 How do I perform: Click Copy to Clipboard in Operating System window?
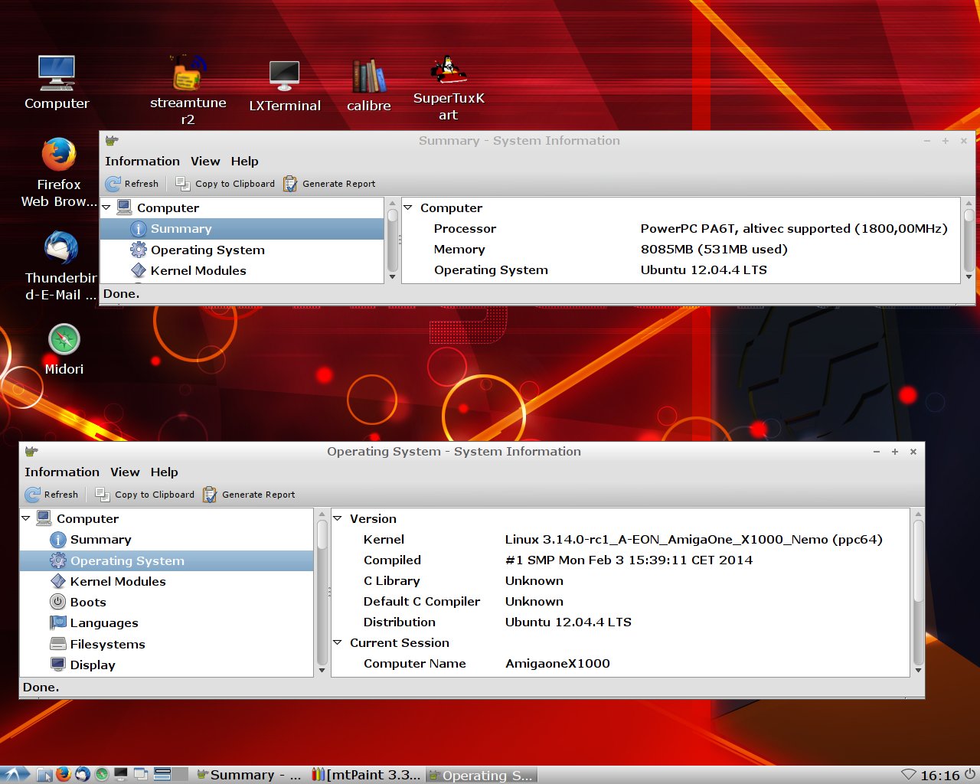coord(145,495)
